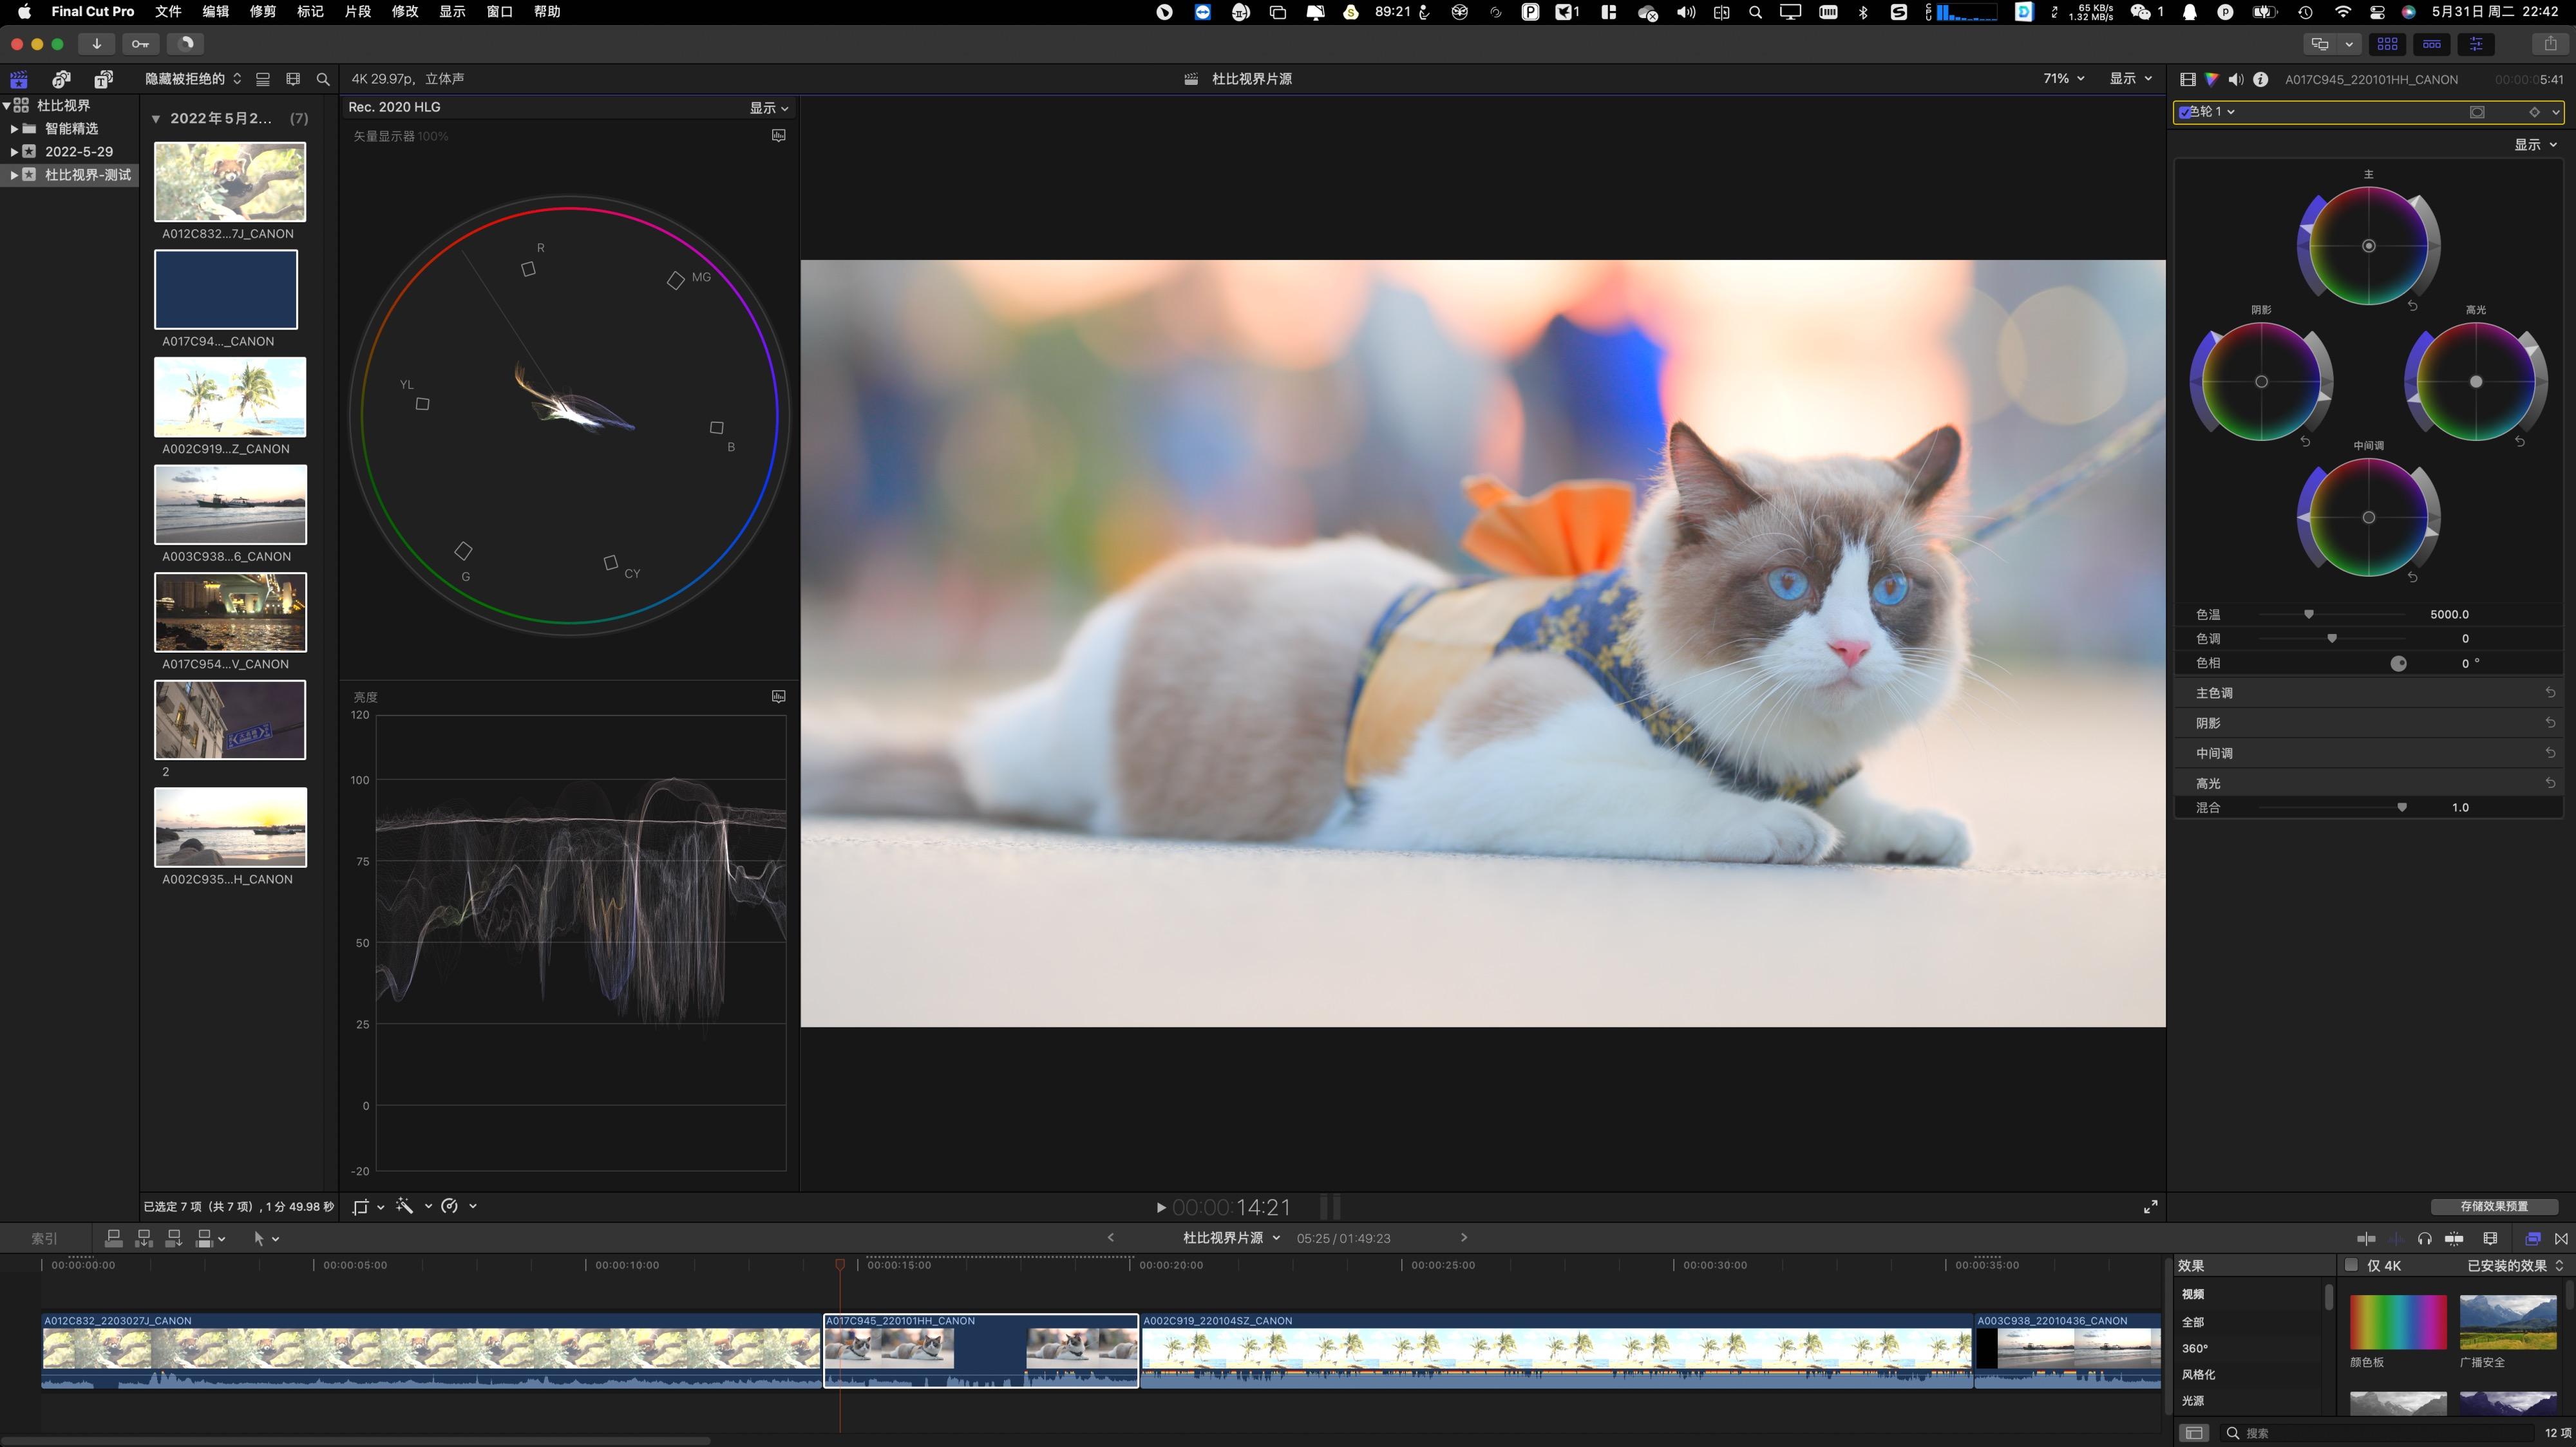Click the keyword editor key icon
The image size is (2576, 1447).
140,44
